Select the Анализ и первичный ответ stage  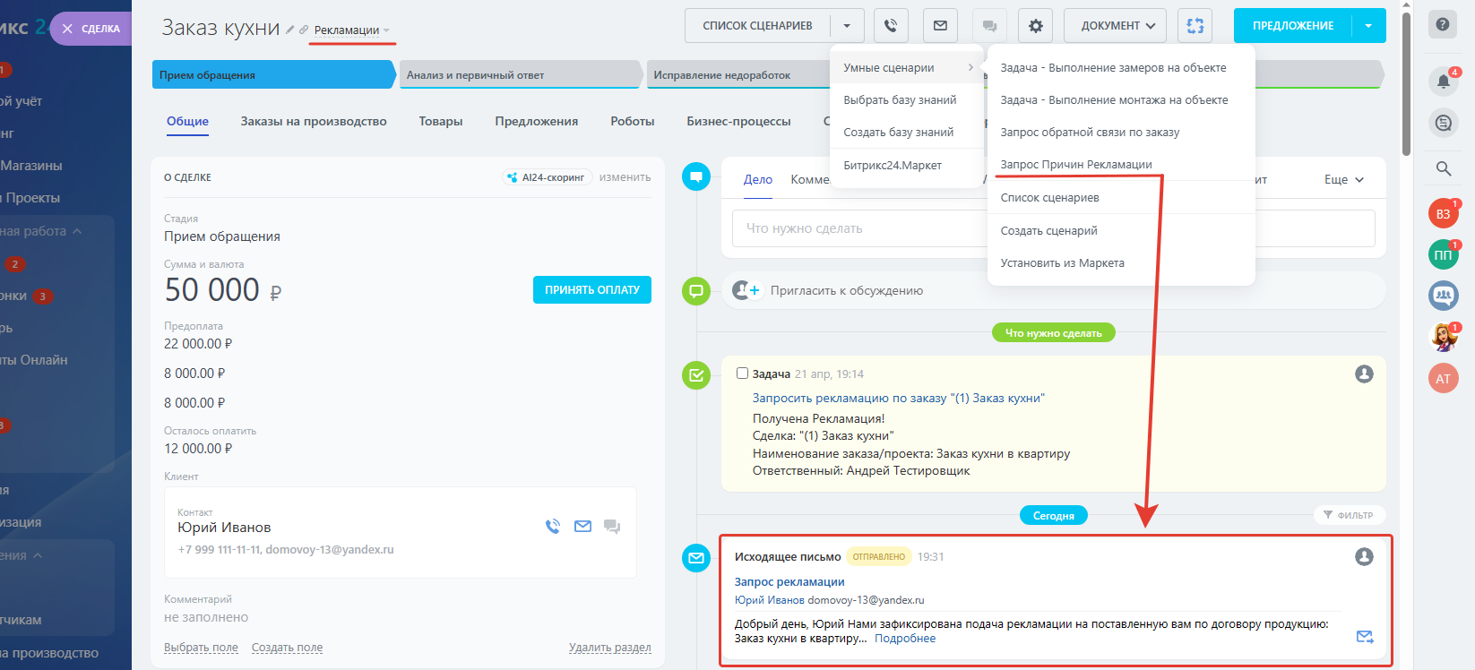(521, 75)
